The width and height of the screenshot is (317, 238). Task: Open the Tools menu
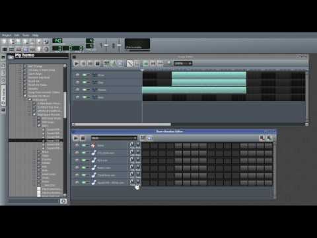(x=26, y=35)
